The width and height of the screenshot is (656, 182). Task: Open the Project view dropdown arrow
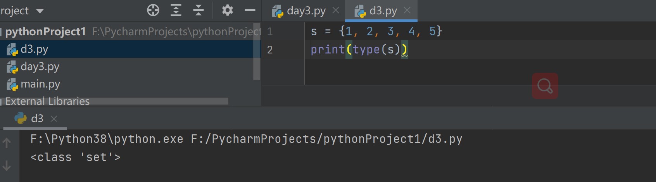[x=40, y=11]
